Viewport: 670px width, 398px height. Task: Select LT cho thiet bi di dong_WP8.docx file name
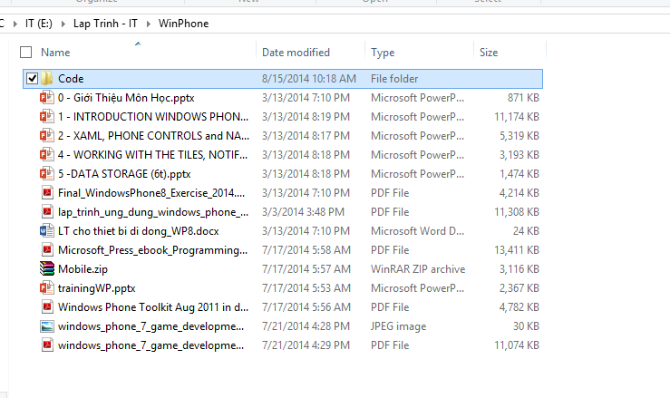139,231
